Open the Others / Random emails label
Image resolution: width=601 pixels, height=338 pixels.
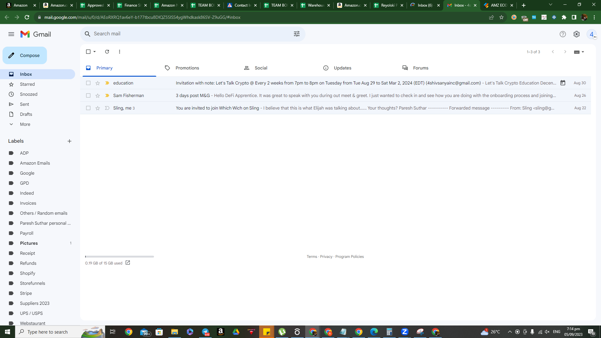(x=38, y=213)
